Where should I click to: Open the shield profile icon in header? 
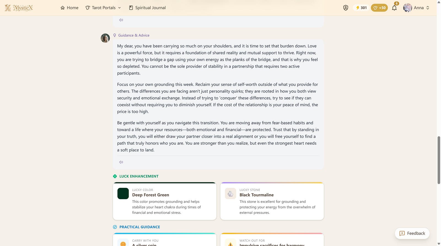(x=346, y=8)
